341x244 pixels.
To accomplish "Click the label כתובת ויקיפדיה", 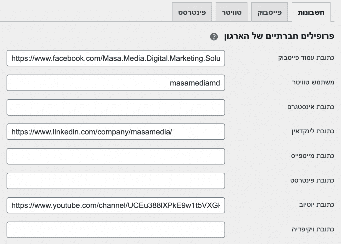I will 313,229.
